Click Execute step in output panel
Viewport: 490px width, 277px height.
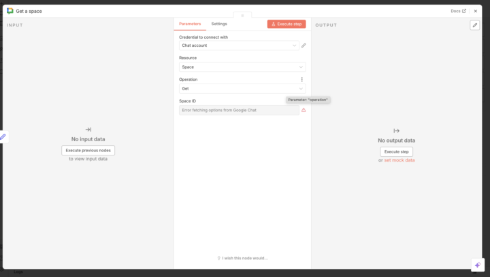(396, 152)
